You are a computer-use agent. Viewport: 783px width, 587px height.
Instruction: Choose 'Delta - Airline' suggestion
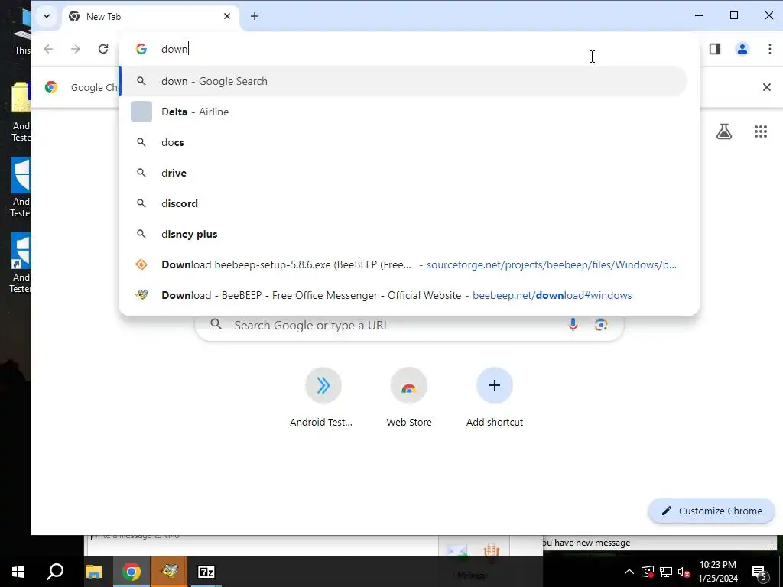click(x=404, y=112)
